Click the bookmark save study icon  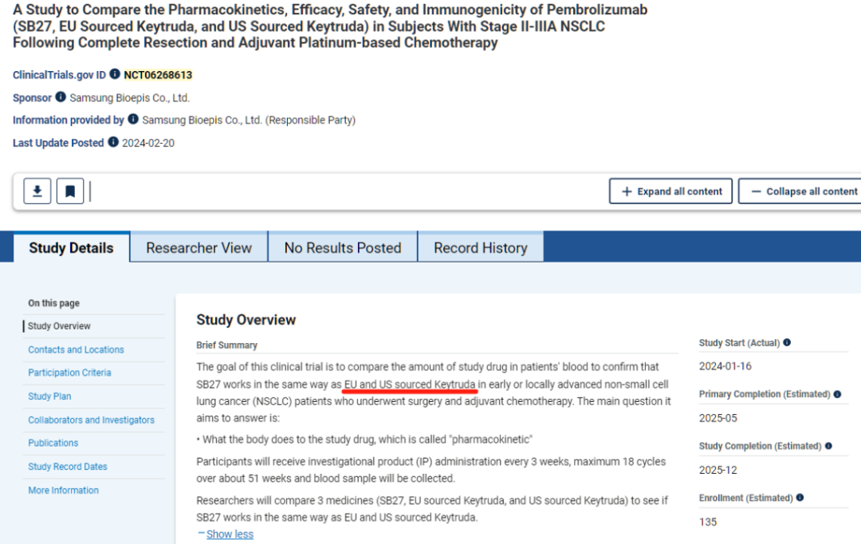pyautogui.click(x=70, y=191)
